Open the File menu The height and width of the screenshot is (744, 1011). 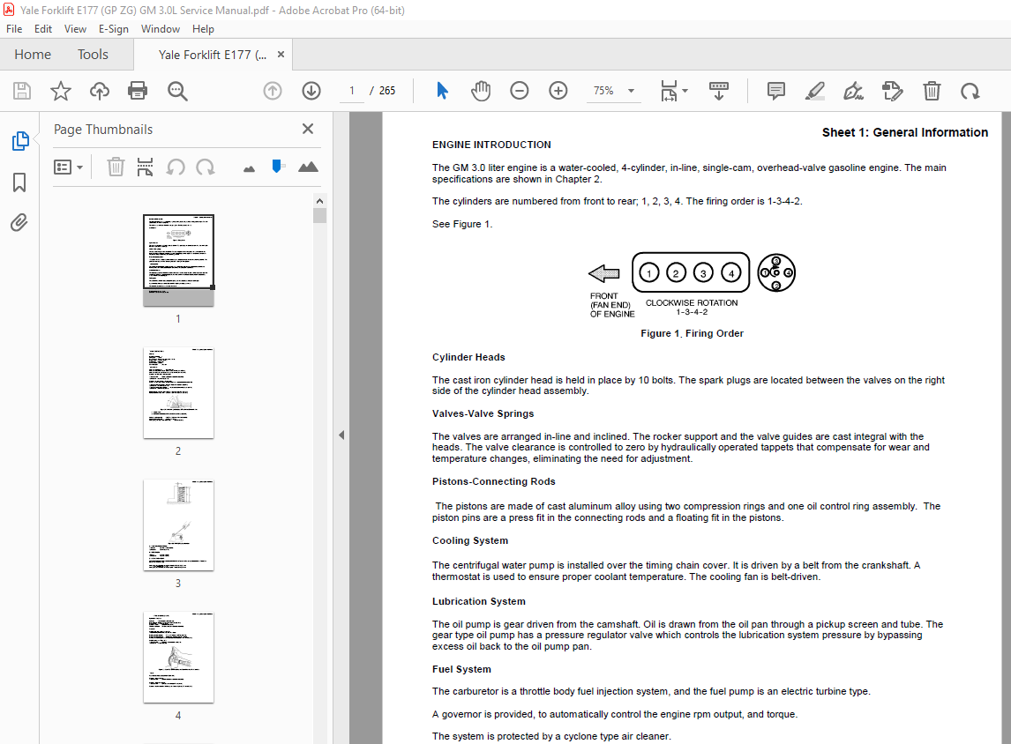[14, 29]
